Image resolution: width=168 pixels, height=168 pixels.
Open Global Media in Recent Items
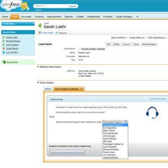pos(12,48)
